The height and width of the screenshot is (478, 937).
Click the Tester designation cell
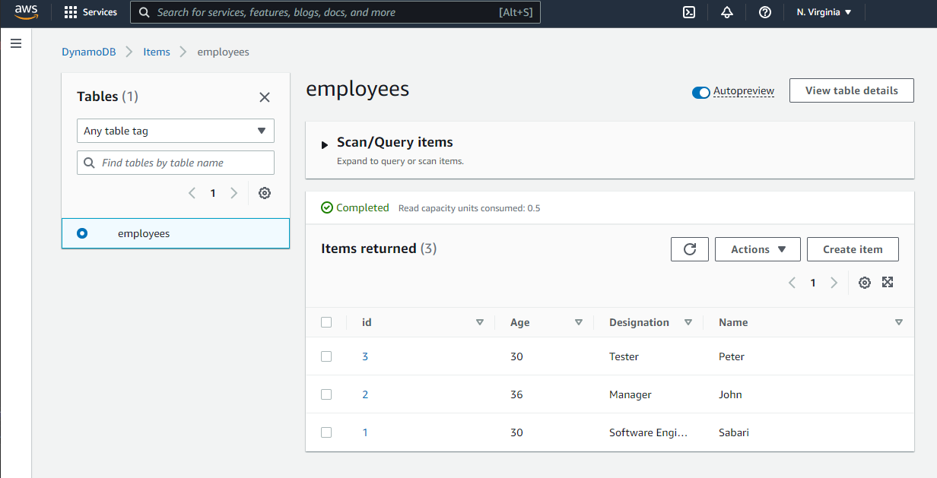(x=624, y=356)
